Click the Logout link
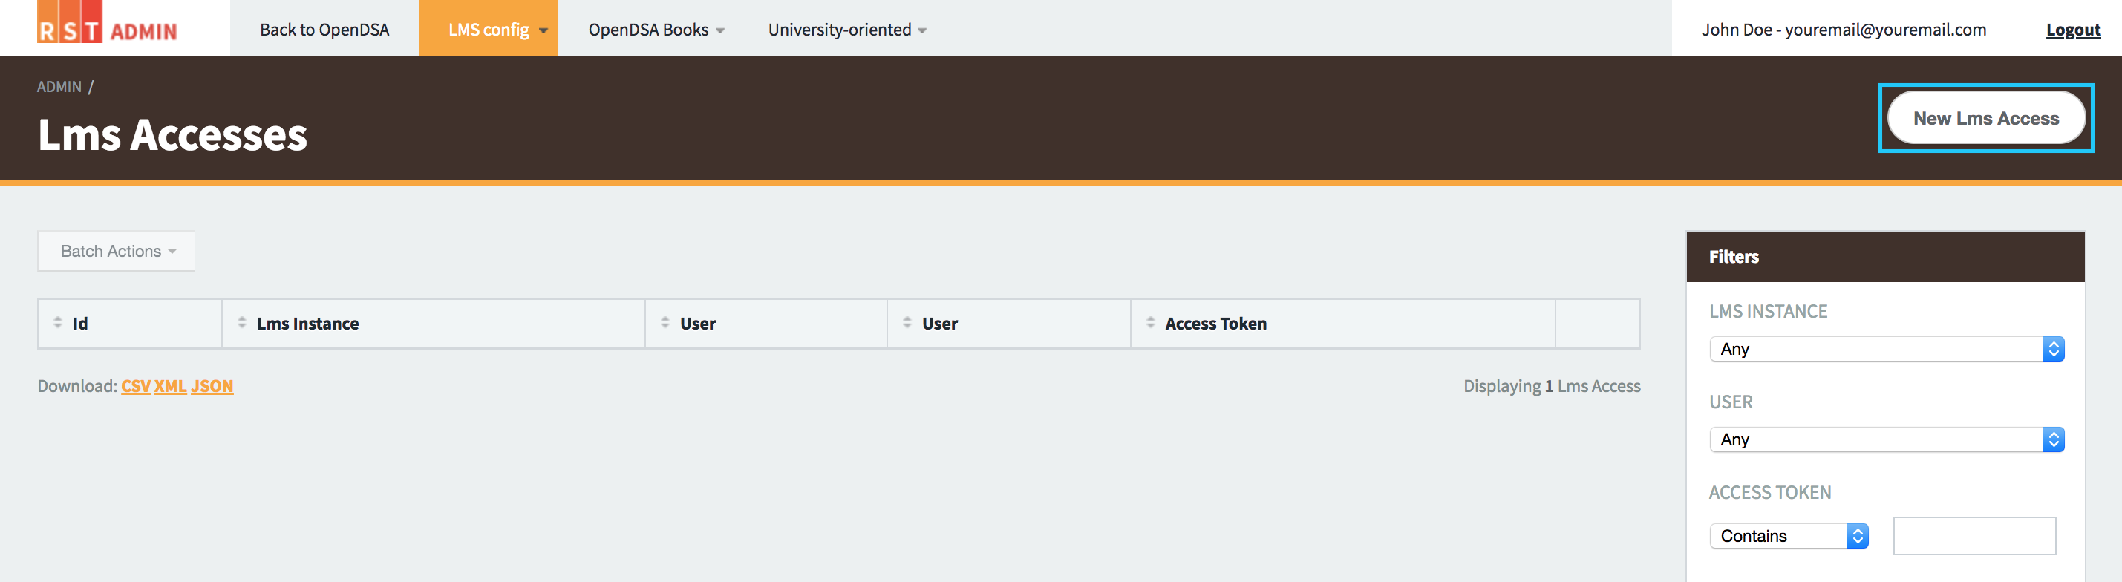This screenshot has height=582, width=2122. [x=2072, y=30]
